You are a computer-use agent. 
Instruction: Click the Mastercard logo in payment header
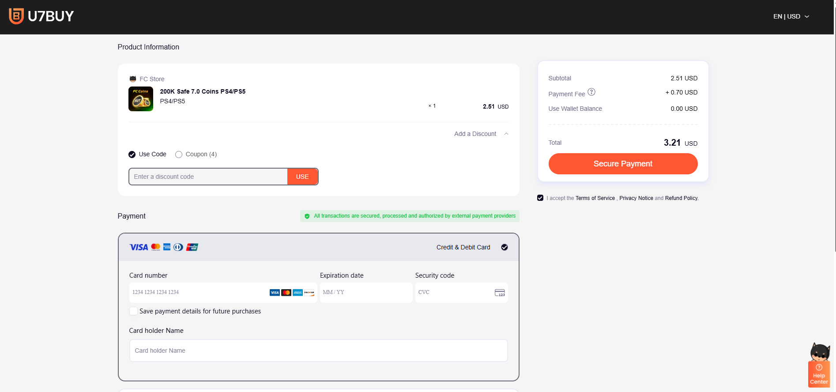pyautogui.click(x=156, y=247)
